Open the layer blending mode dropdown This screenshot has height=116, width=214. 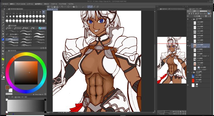click(195, 11)
